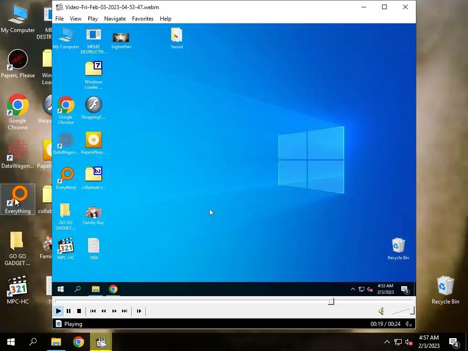
Task: Select Everything shortcut in the video
Action: click(x=66, y=178)
